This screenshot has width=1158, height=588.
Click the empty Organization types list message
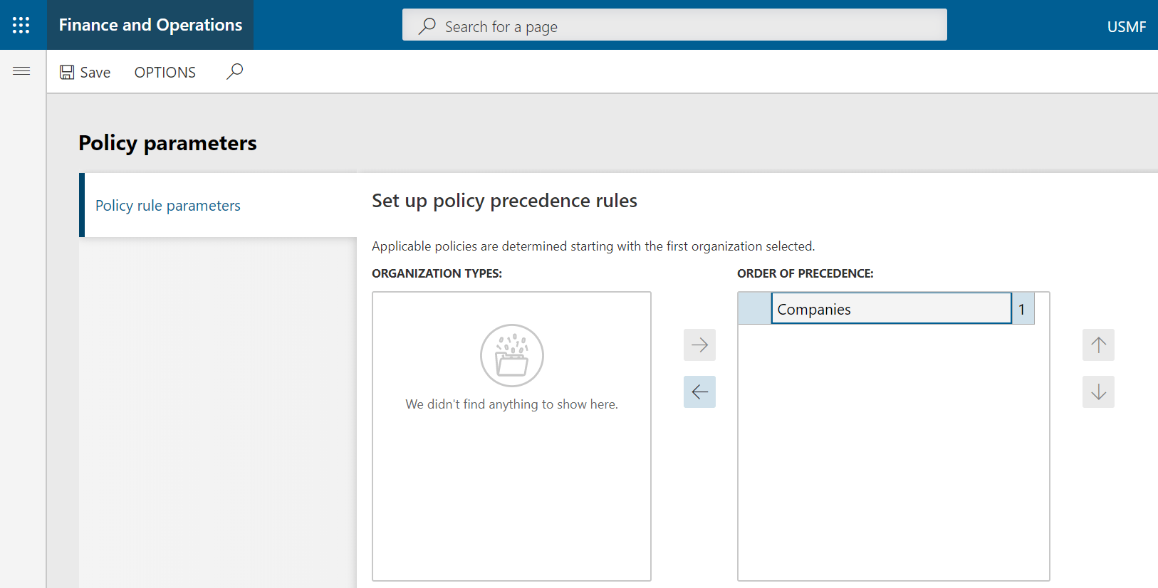[511, 404]
